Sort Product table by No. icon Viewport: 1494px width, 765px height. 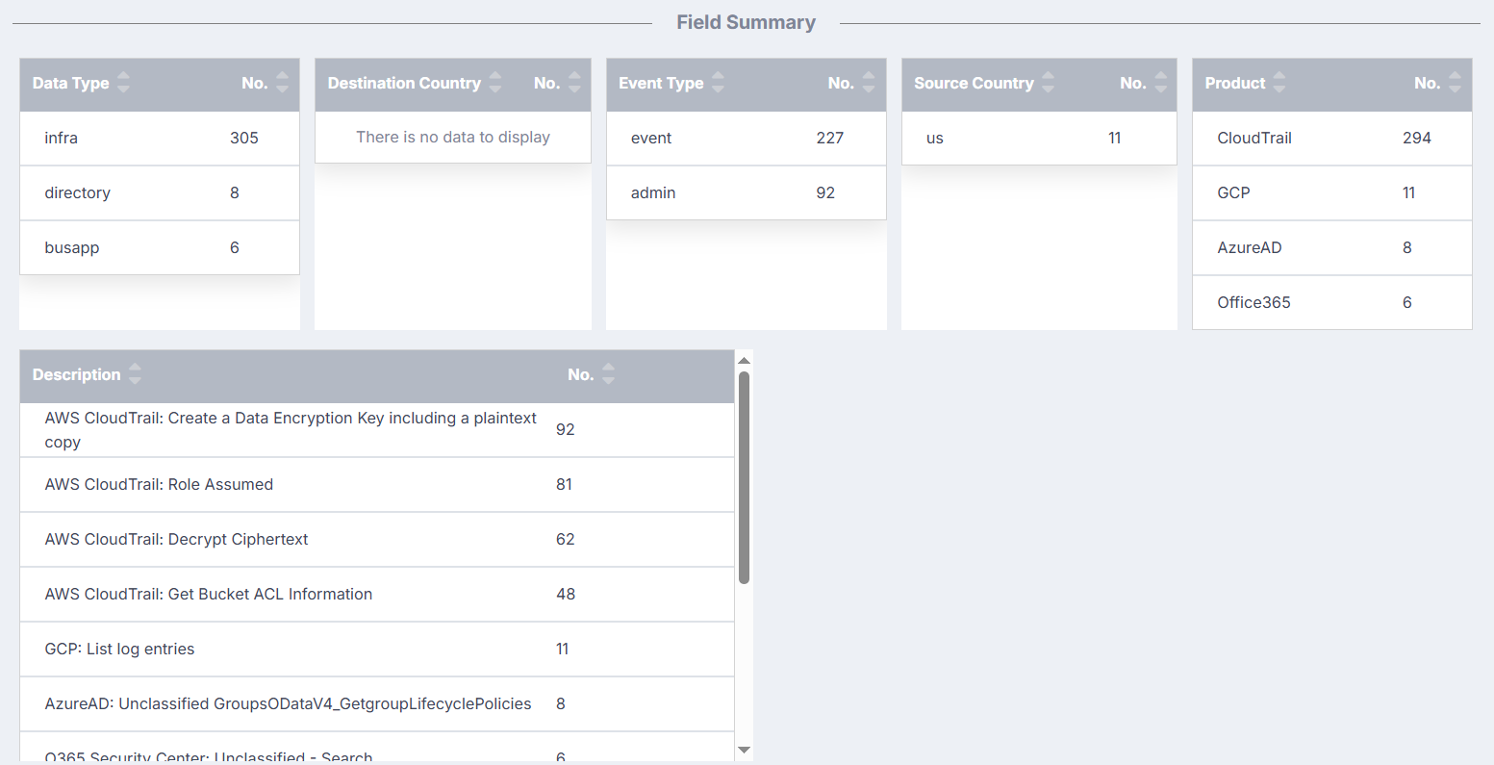pyautogui.click(x=1455, y=83)
